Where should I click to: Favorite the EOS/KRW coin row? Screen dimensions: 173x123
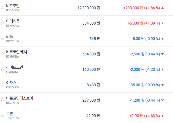coord(2,85)
